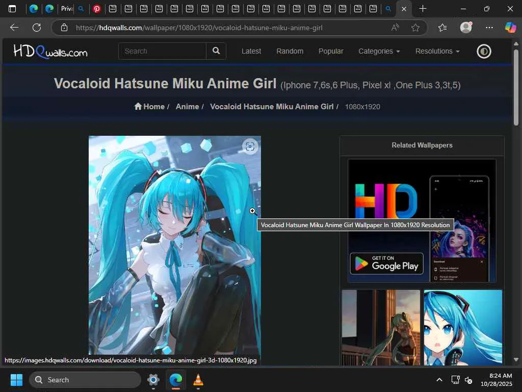Click the Get it on Google Play badge
522x392 pixels.
tap(386, 263)
